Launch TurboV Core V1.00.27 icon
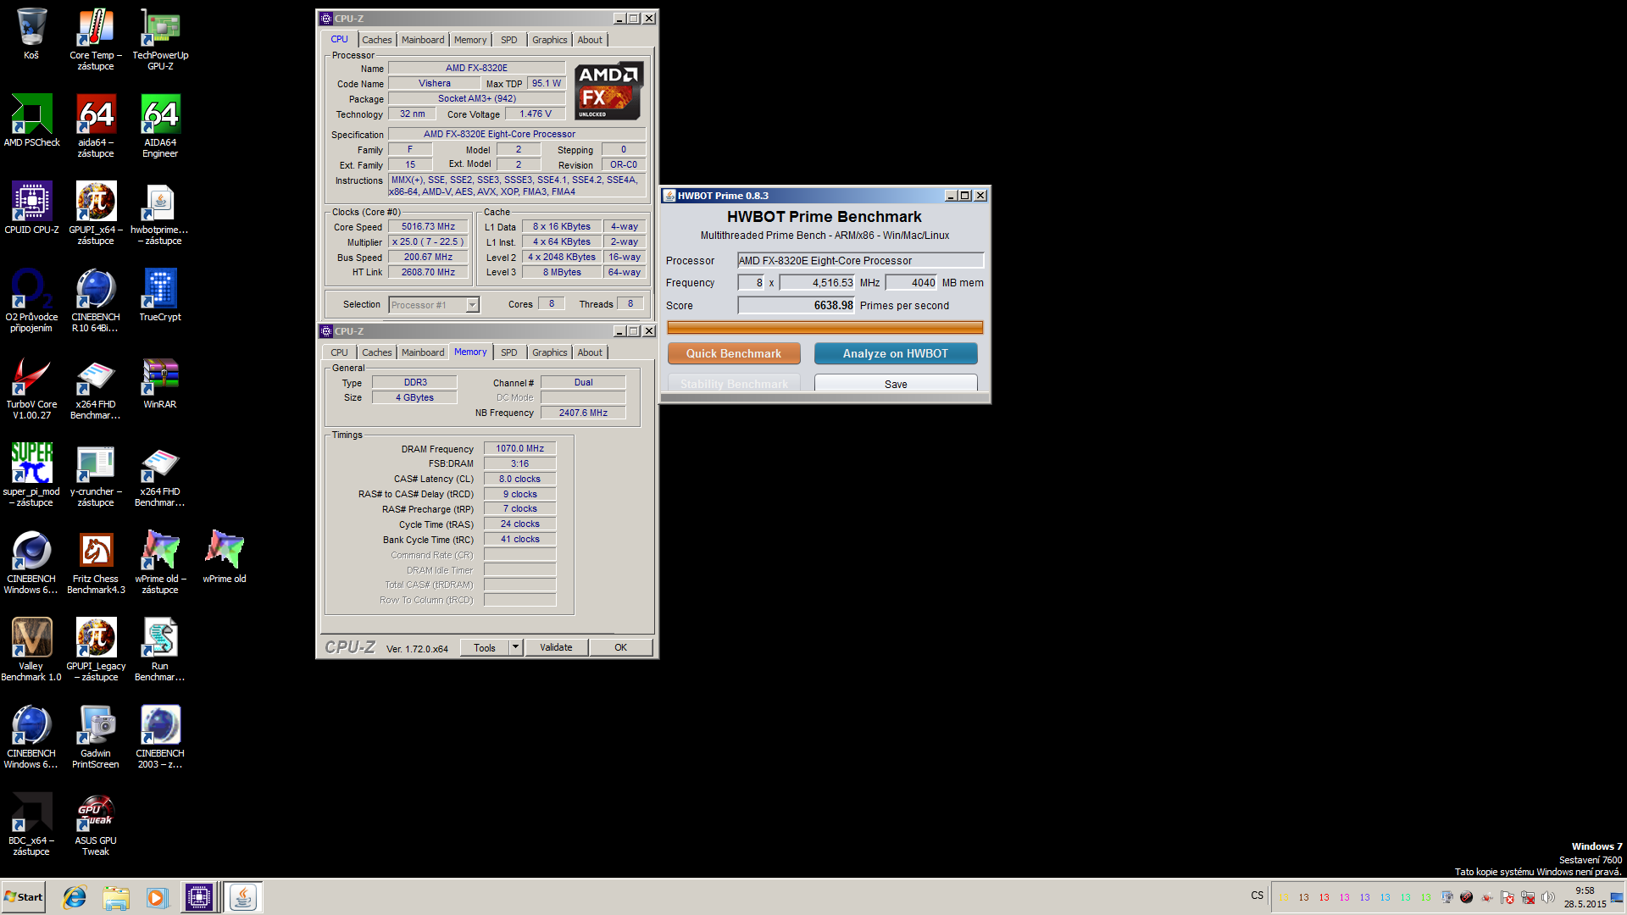Screen dimensions: 1627x915 pos(31,388)
